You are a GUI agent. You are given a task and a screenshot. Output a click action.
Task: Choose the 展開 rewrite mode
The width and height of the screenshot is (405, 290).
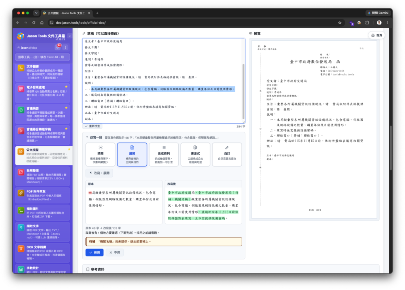pyautogui.click(x=132, y=155)
